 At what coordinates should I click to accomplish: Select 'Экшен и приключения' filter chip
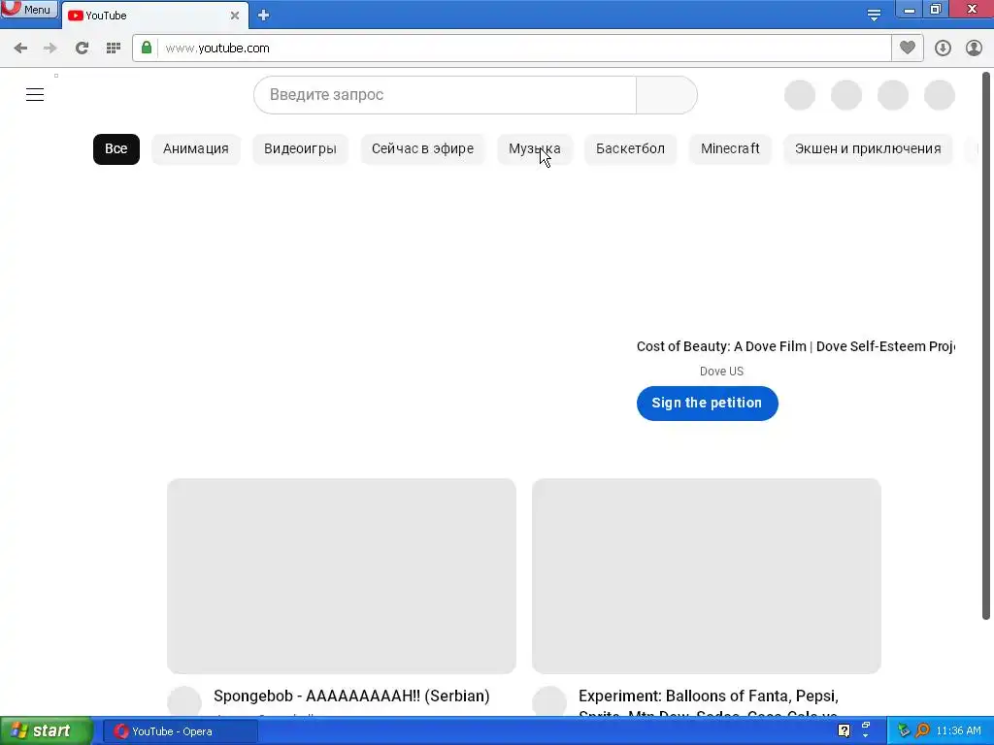pyautogui.click(x=868, y=148)
